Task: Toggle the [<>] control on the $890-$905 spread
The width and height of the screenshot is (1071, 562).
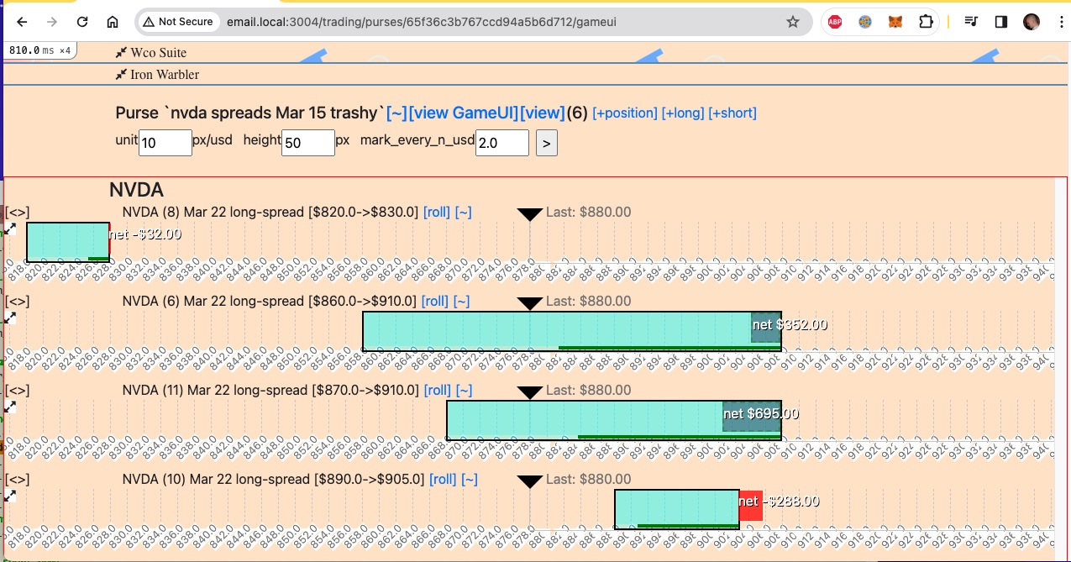Action: coord(17,480)
